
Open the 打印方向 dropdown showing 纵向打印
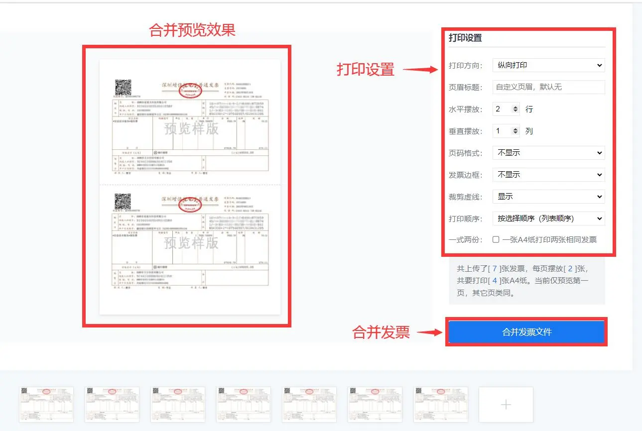tap(548, 65)
